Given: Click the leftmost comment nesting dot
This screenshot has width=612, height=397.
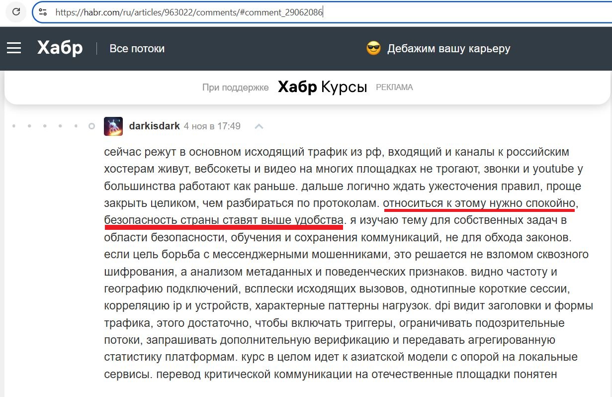Looking at the screenshot, I should [14, 126].
